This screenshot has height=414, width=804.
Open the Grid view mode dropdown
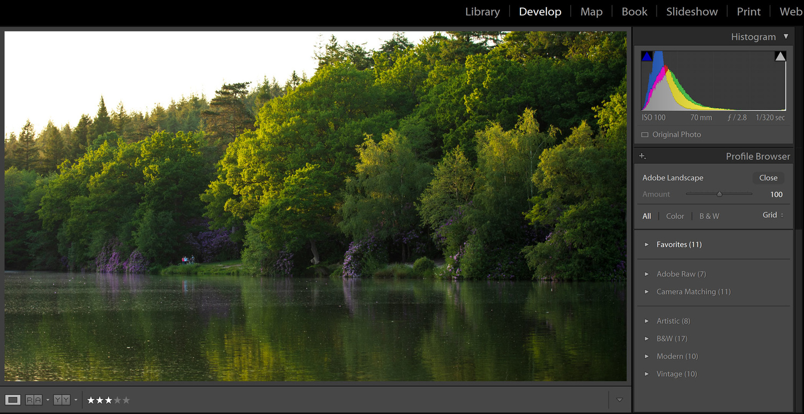(773, 215)
